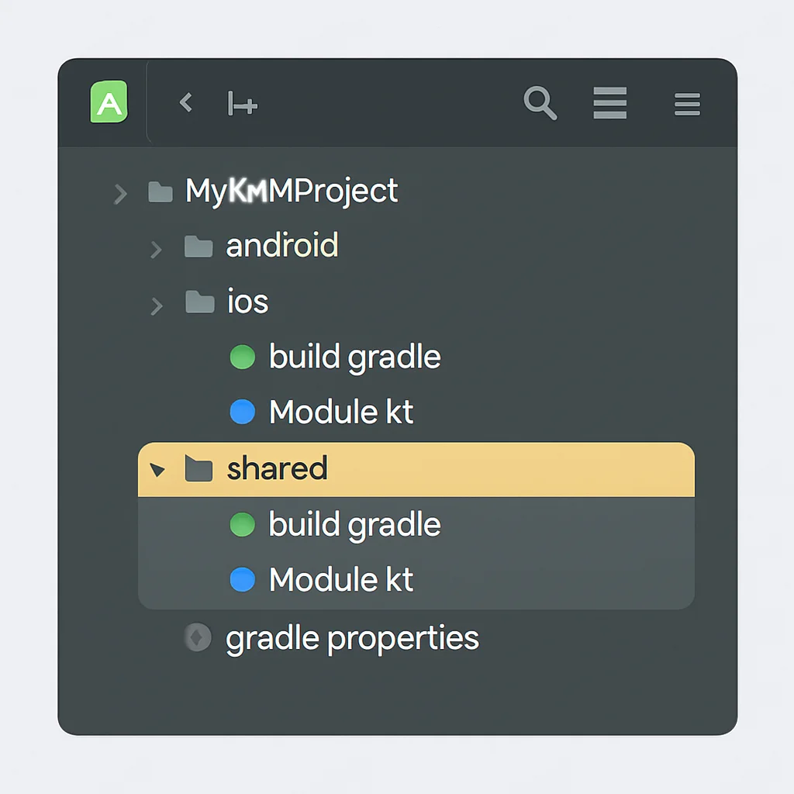Expand the MyKMMProject root node
This screenshot has height=794, width=794.
[120, 194]
